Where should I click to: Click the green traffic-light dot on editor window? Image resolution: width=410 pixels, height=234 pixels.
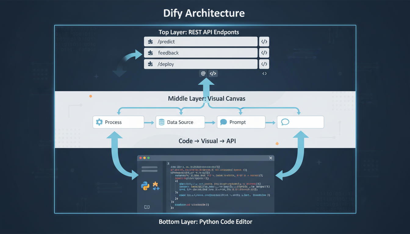coord(149,158)
